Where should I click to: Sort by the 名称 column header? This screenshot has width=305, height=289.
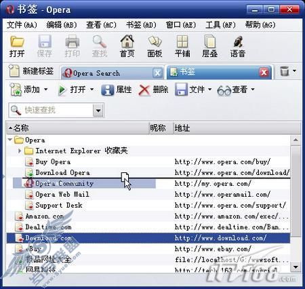pos(77,128)
